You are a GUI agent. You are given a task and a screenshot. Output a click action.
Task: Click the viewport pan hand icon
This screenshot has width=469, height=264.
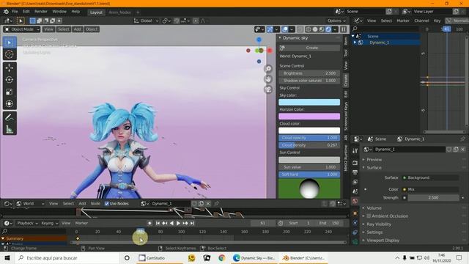268,79
